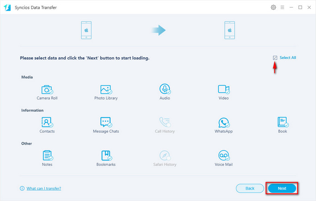Click the source iPhone device icon
This screenshot has height=201, width=316.
[x=86, y=30]
